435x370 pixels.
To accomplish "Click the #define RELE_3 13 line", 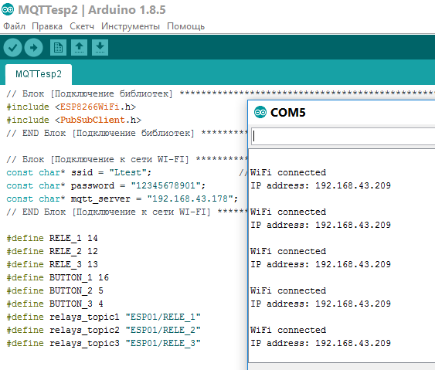I will [x=53, y=264].
